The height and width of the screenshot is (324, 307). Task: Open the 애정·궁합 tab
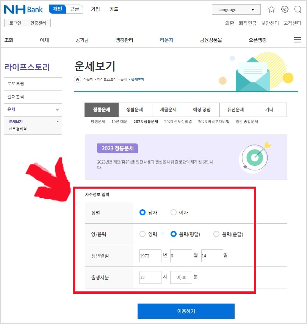[202, 109]
